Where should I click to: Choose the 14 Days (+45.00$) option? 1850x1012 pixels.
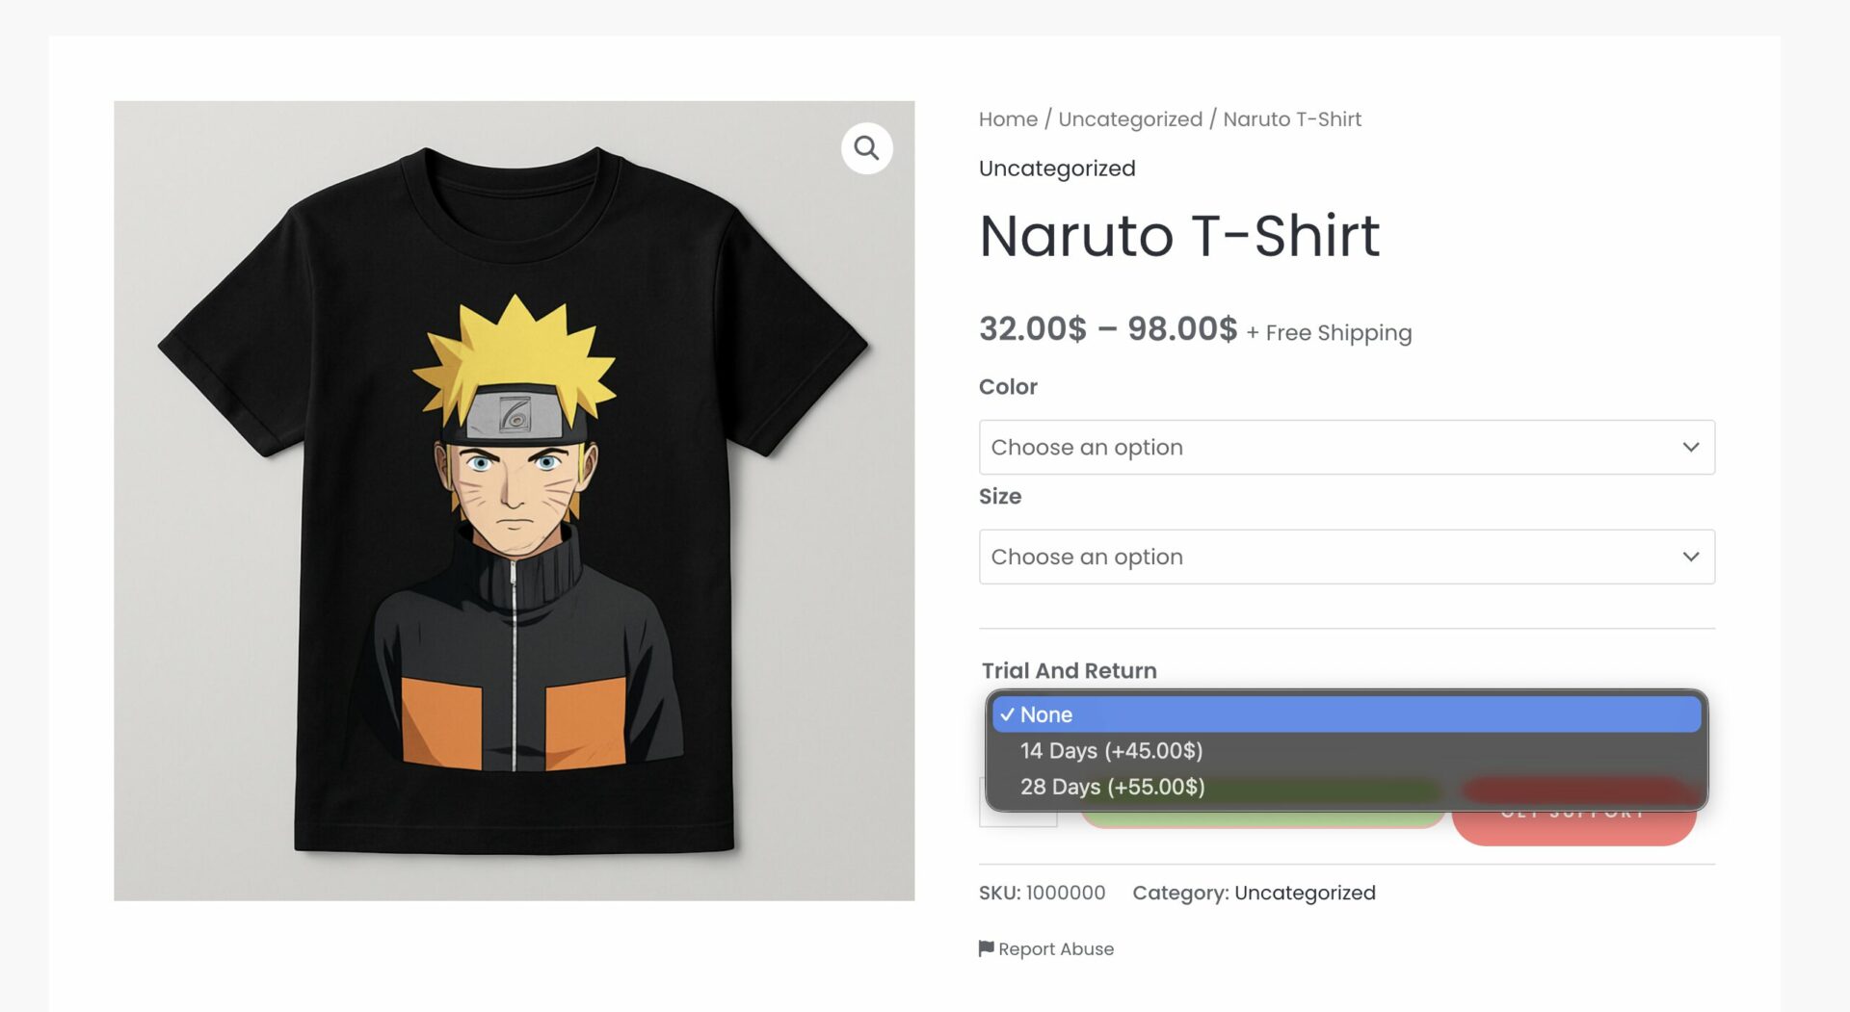1111,751
